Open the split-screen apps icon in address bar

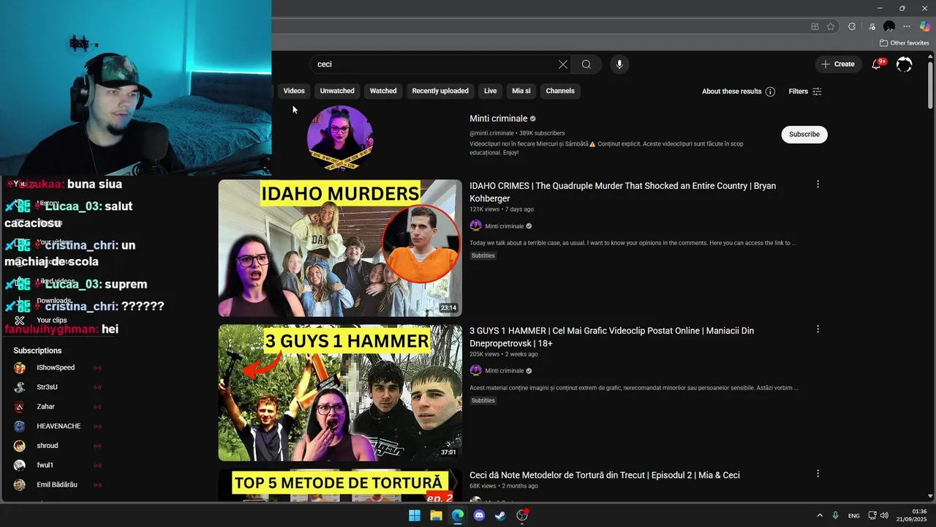[x=815, y=26]
